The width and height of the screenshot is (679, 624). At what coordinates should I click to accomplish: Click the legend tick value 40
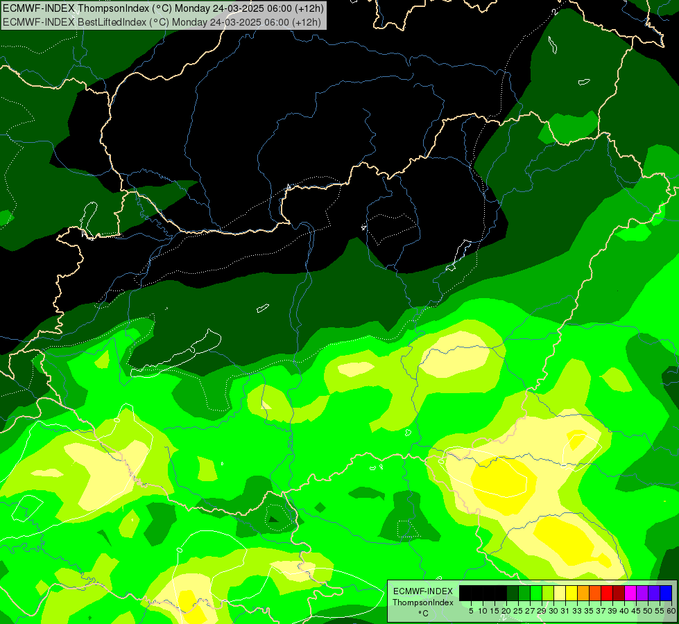624,611
